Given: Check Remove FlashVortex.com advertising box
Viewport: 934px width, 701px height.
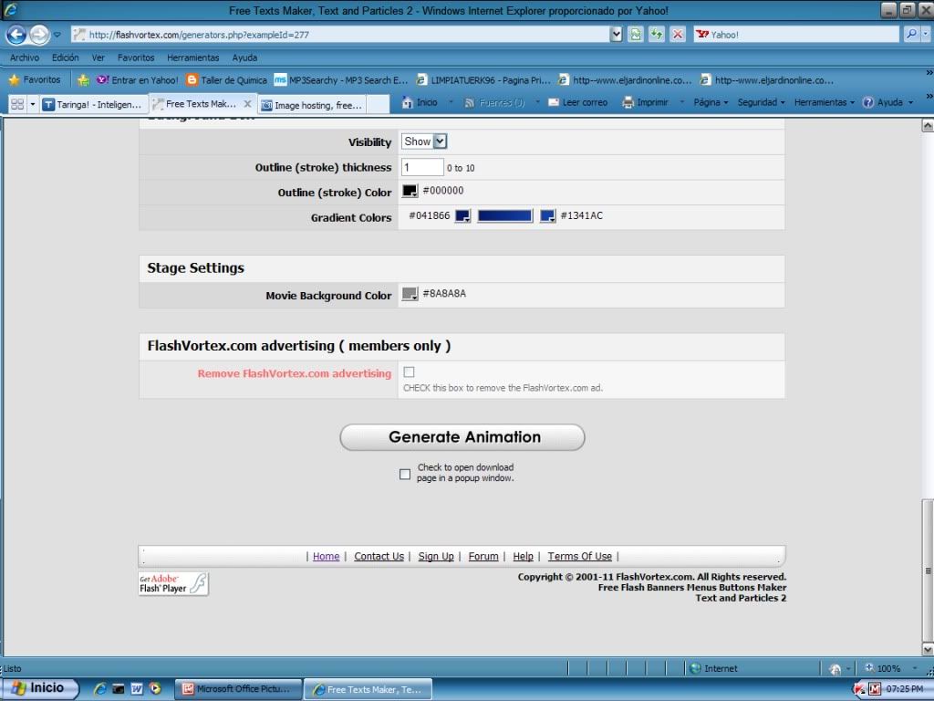Looking at the screenshot, I should (x=409, y=372).
